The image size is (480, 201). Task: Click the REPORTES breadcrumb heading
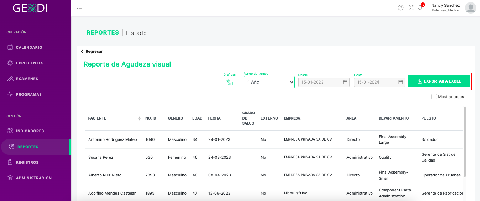(103, 32)
